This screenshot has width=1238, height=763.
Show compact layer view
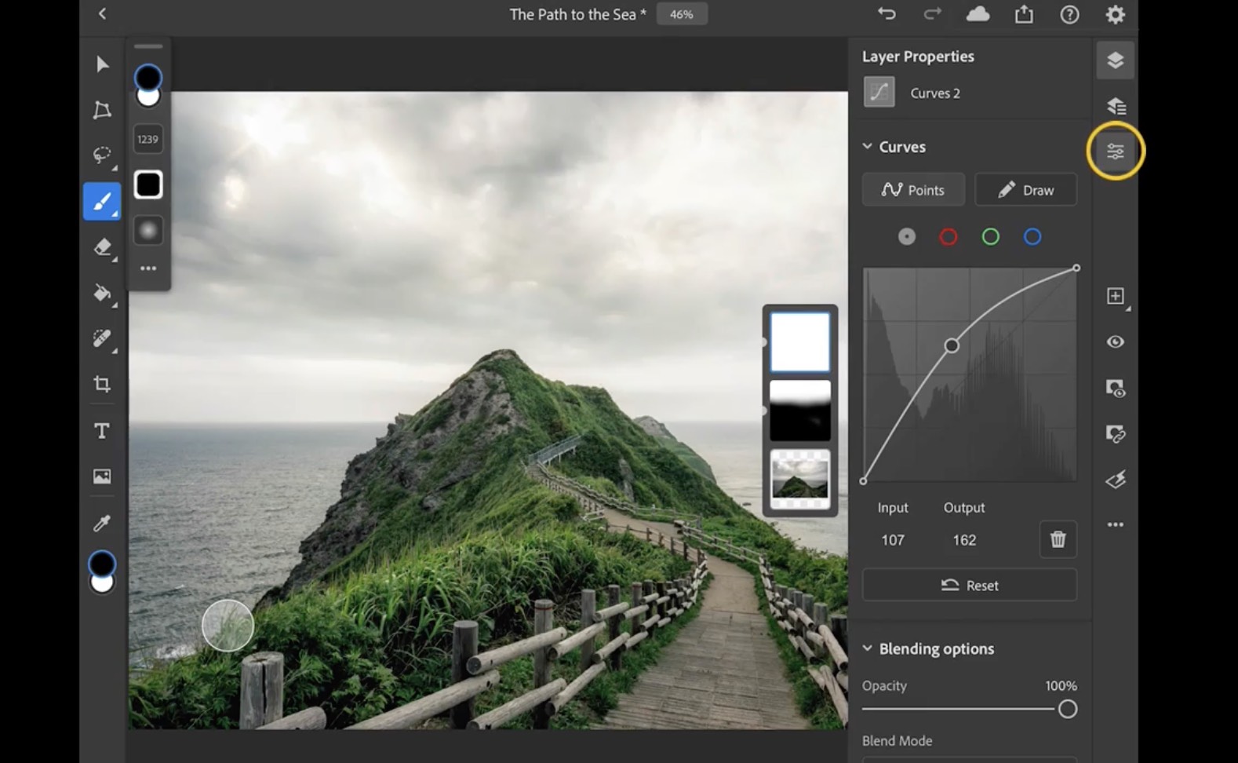1115,60
